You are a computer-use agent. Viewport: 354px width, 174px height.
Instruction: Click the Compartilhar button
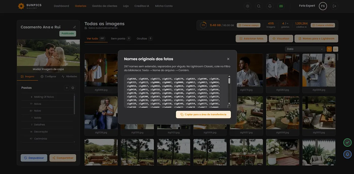63,158
